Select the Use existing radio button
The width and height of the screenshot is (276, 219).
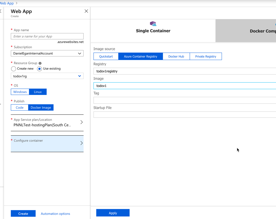click(x=39, y=69)
